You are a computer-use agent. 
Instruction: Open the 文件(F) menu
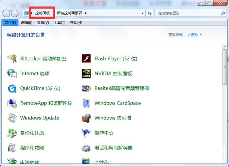9,23
